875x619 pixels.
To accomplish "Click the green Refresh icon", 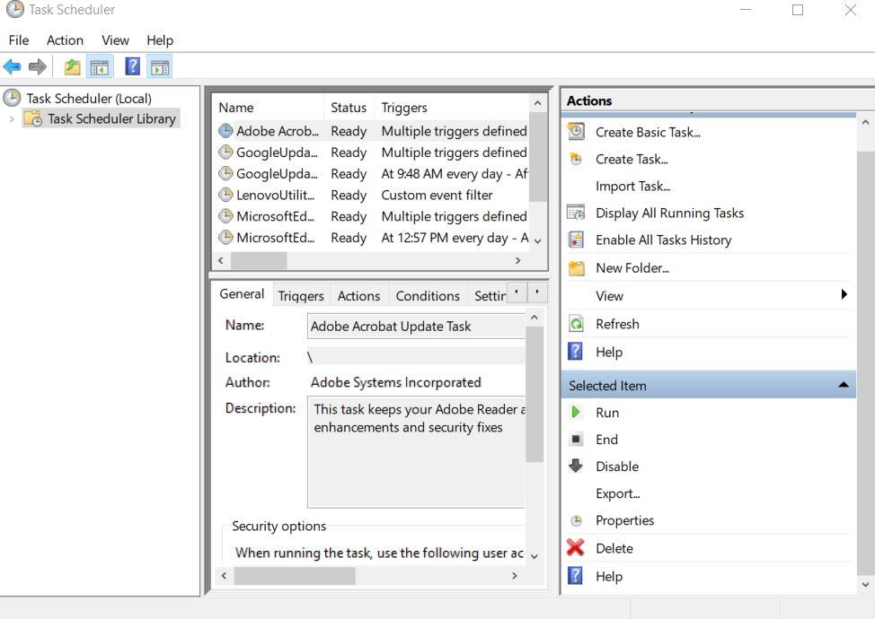I will pos(576,323).
